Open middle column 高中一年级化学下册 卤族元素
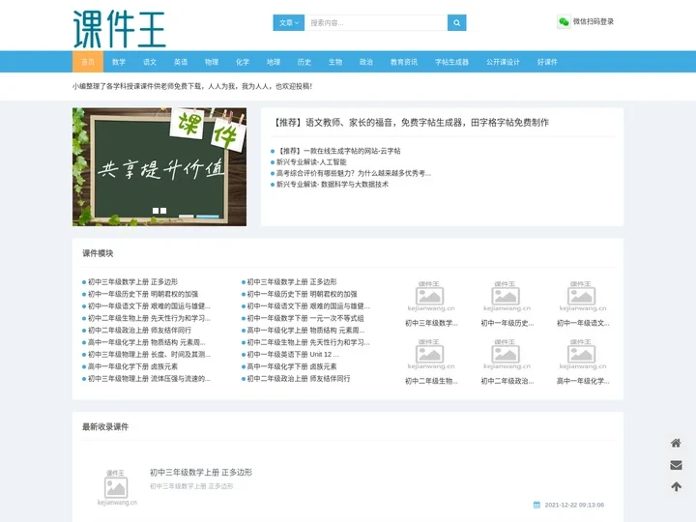 (x=292, y=366)
